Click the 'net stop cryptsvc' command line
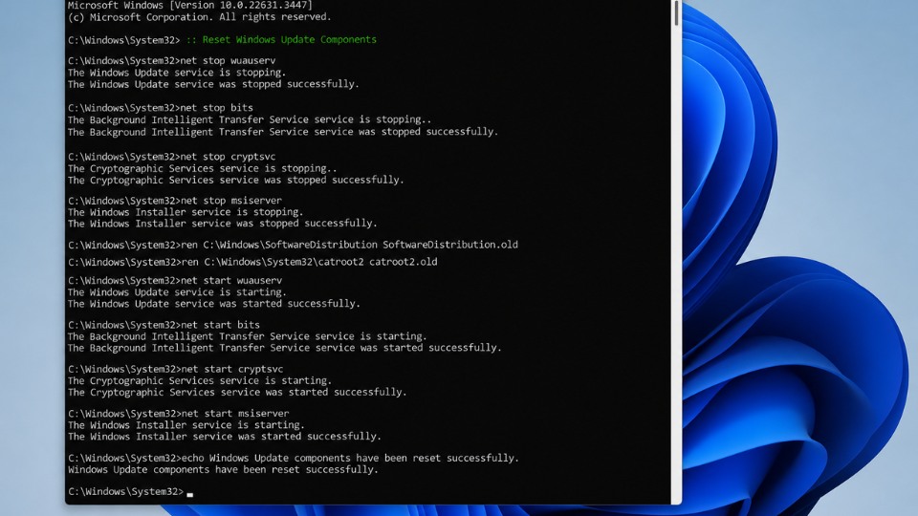This screenshot has height=516, width=918. pos(171,157)
